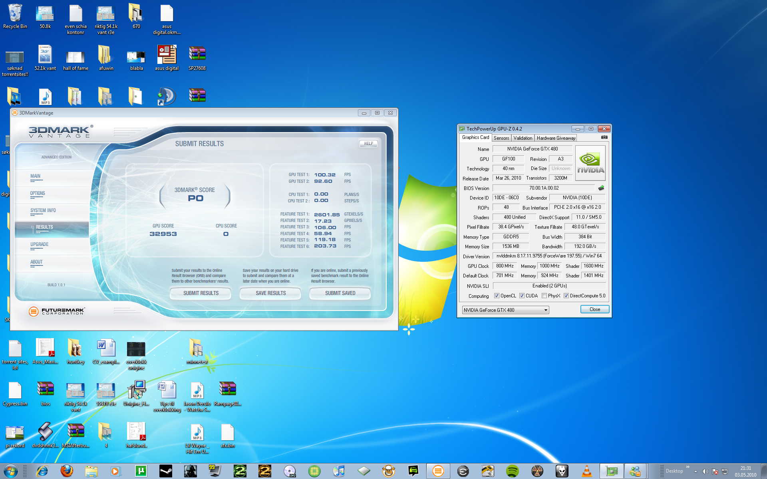Click the GPU-Z screenshot camera icon

click(x=604, y=137)
